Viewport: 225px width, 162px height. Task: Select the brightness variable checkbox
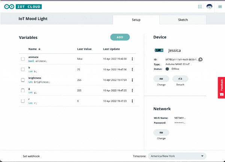(x=23, y=80)
